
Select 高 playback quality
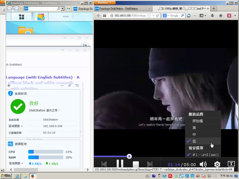[194, 128]
